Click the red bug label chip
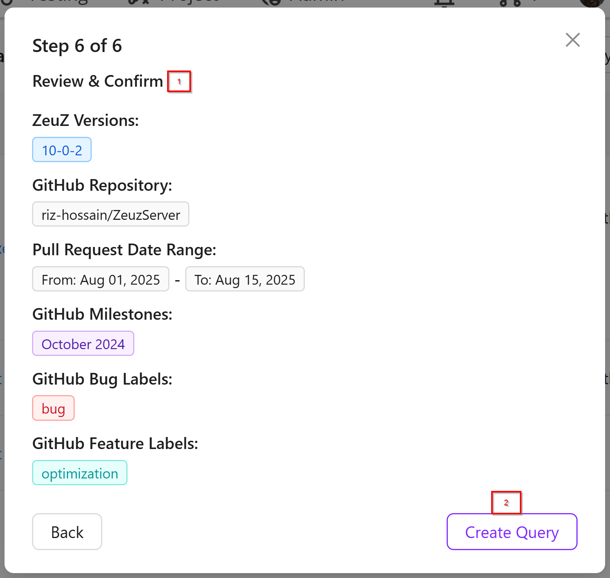610x578 pixels. 53,408
